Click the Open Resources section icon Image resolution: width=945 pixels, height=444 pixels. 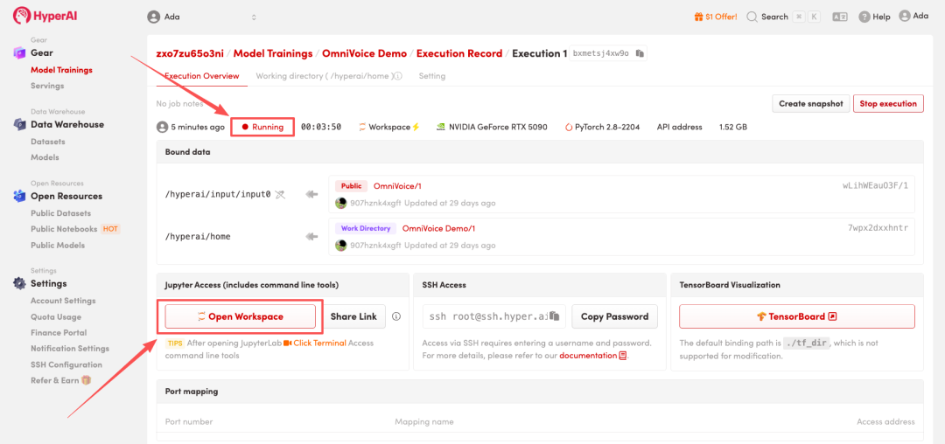19,196
